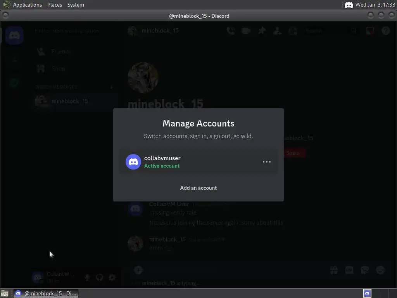This screenshot has height=298, width=397.
Task: Open the Places menu
Action: 54,5
